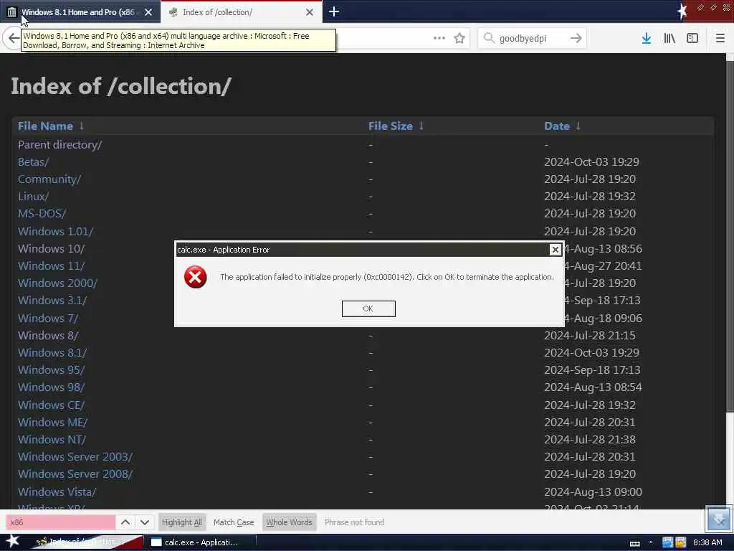Go to next find match arrow
The height and width of the screenshot is (551, 734).
(x=145, y=522)
